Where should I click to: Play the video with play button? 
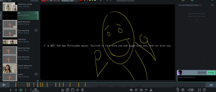coord(4,85)
